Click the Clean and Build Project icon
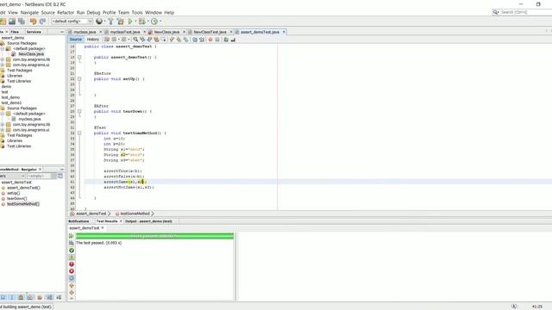Screen dimensions: 552x310 coord(121,22)
